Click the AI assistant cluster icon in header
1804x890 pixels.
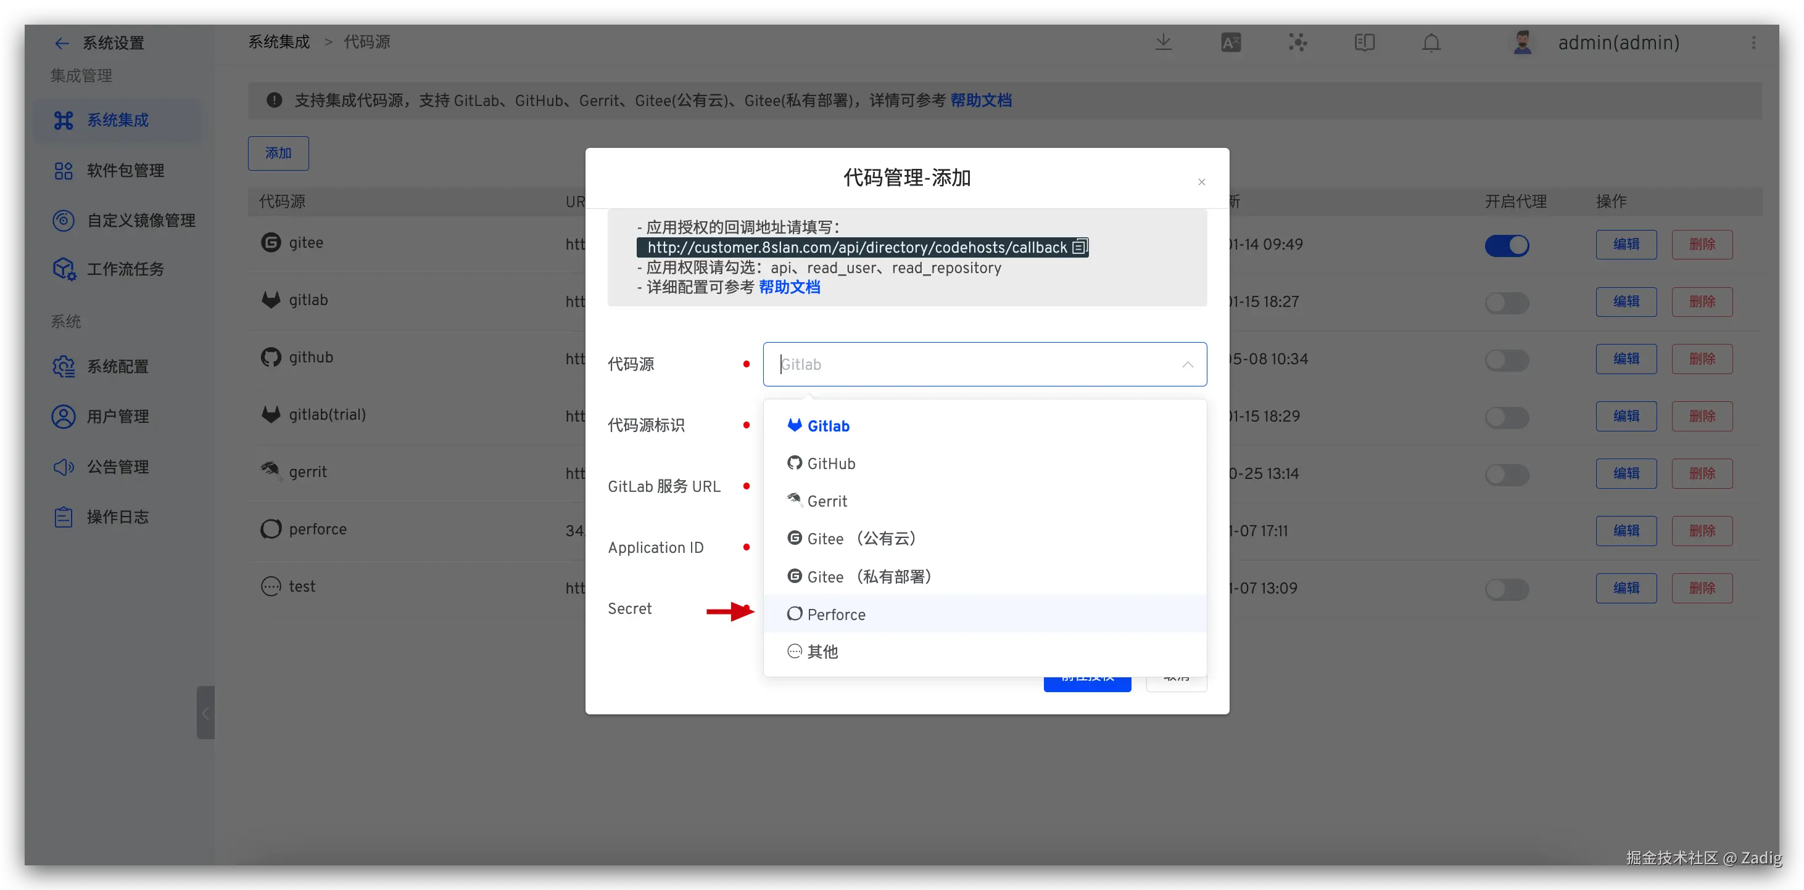point(1297,43)
